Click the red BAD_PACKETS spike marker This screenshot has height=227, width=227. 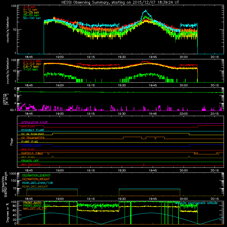[x=144, y=165]
